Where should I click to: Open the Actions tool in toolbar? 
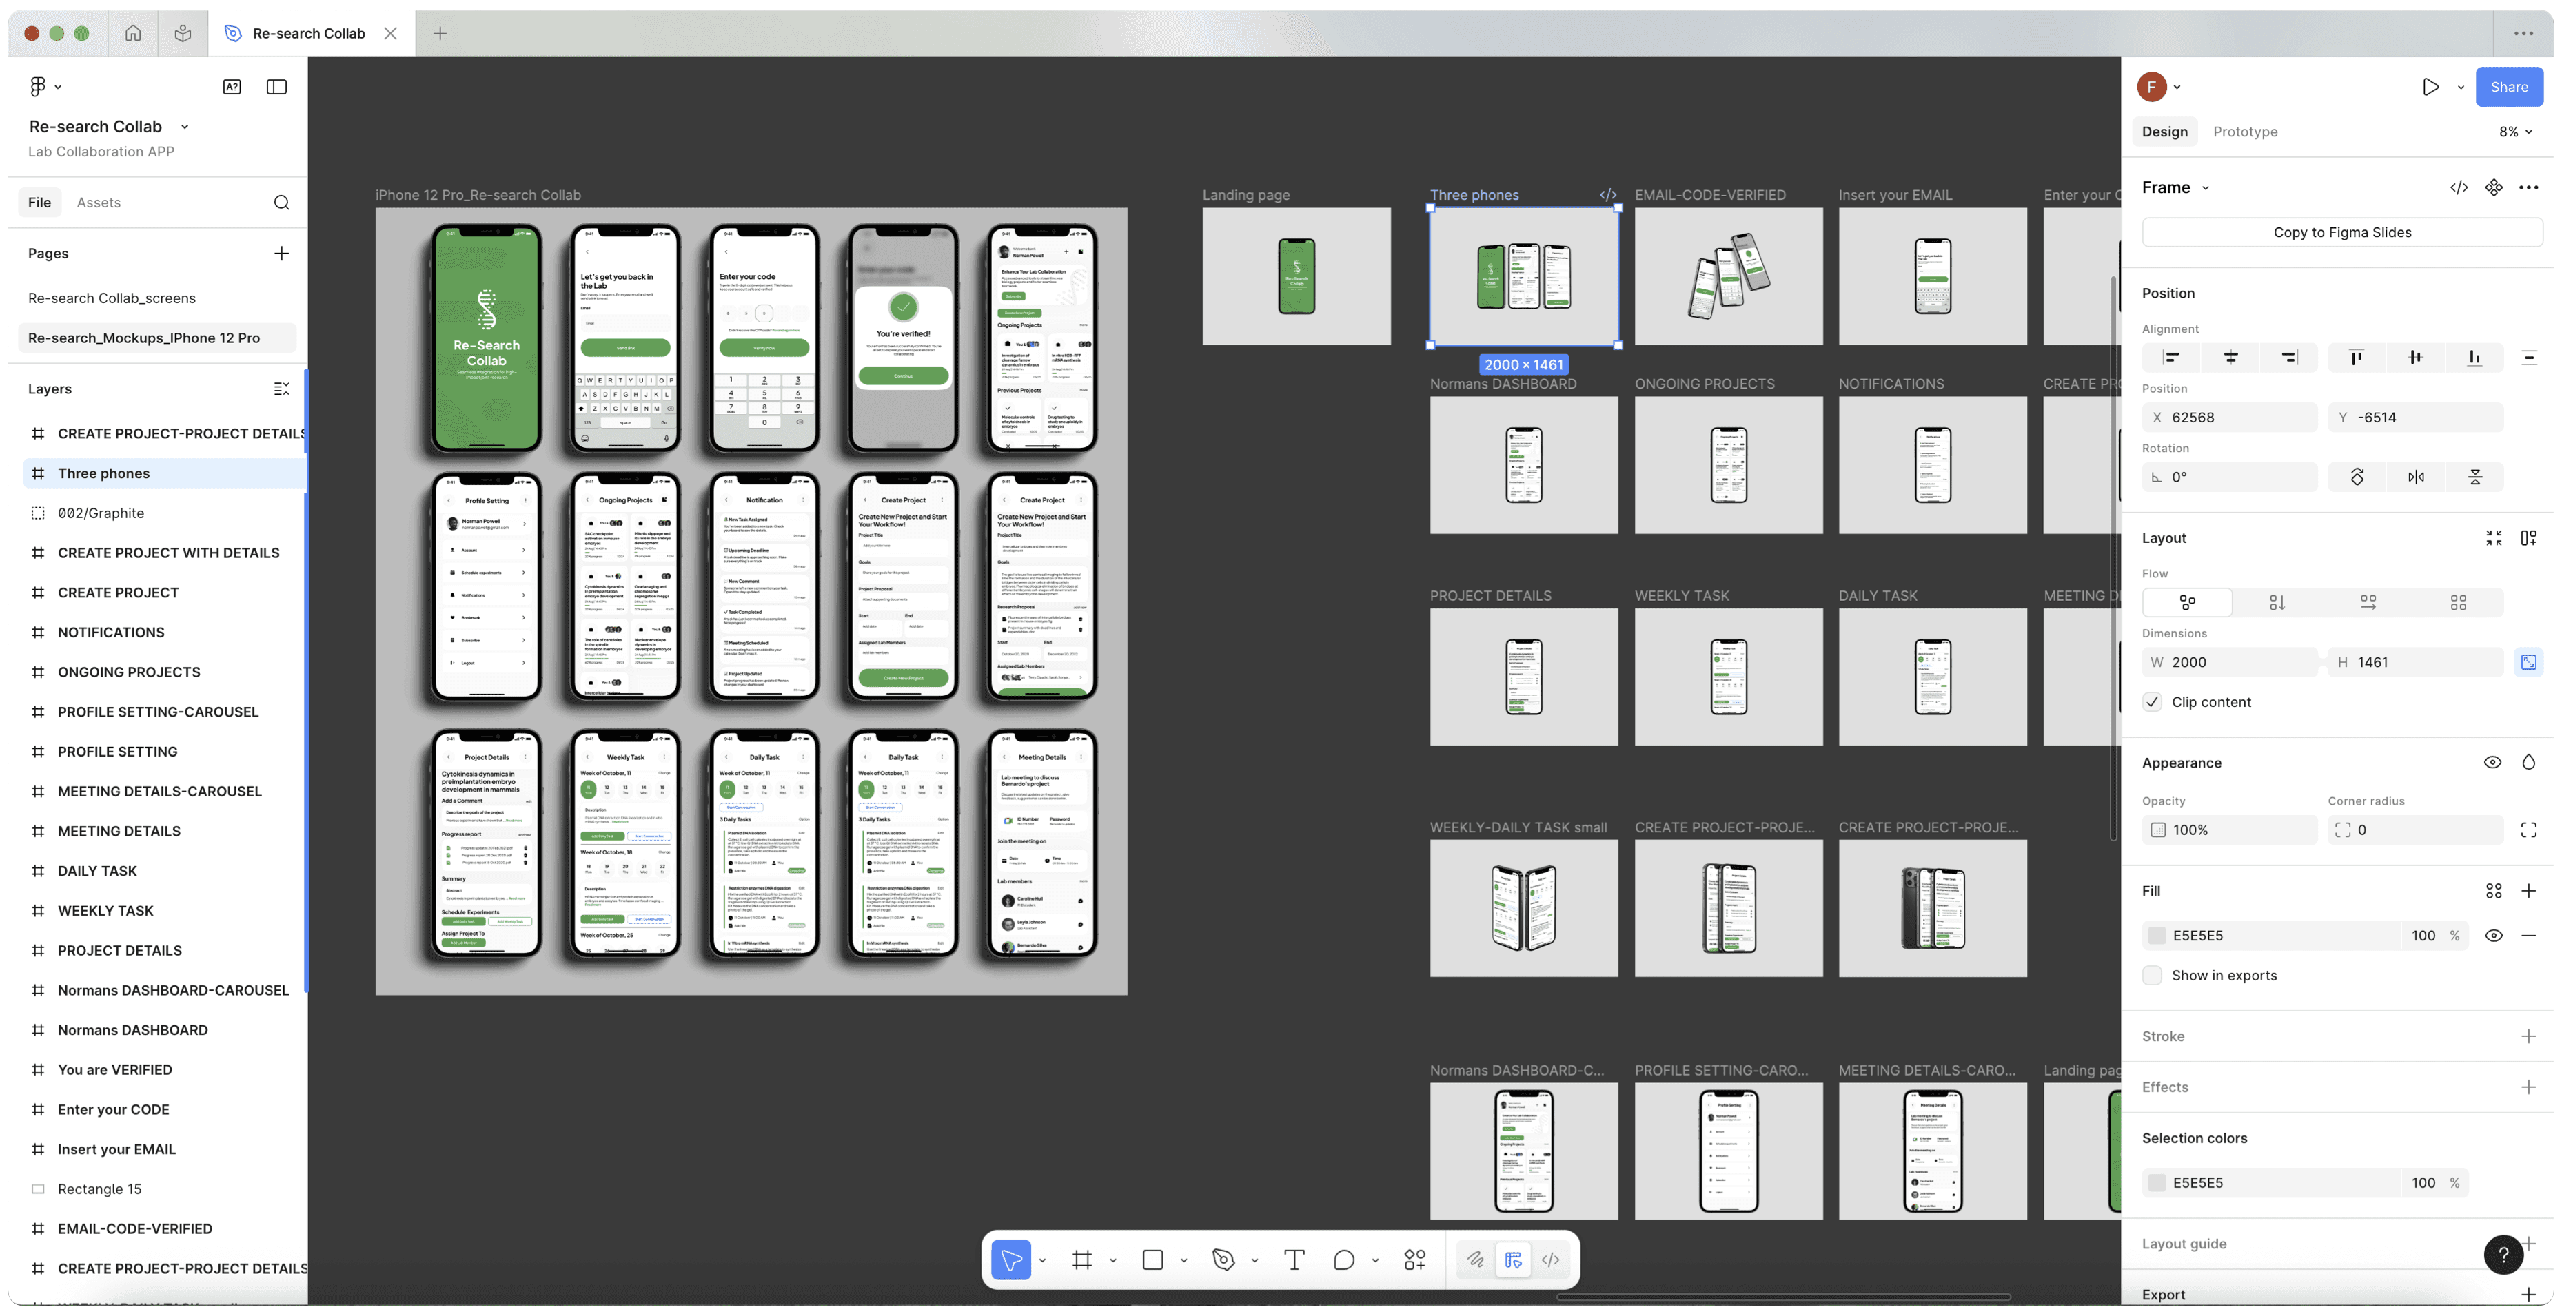[1414, 1260]
